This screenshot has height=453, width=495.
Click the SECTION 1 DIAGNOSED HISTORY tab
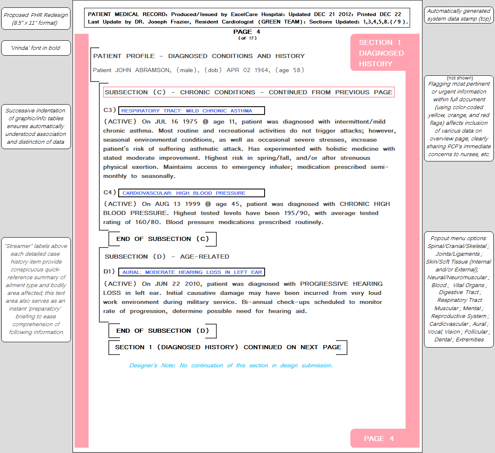(x=381, y=53)
